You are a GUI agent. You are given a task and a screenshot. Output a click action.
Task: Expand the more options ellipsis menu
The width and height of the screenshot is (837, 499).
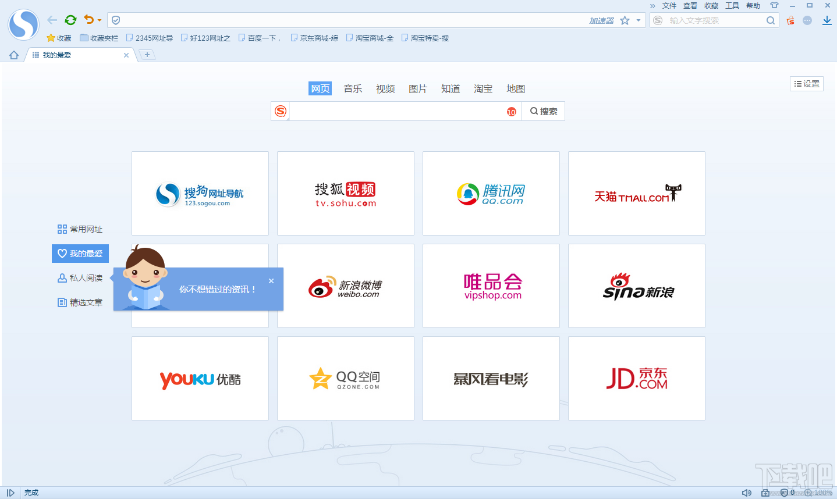[x=807, y=20]
